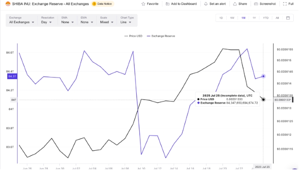Open the Scale dropdown set to Mixed
Viewport: 301px width, 173px height.
(107, 20)
